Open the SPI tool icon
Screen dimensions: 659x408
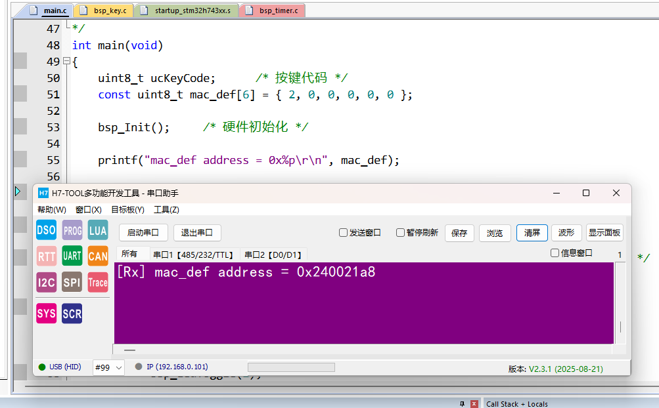tap(72, 283)
